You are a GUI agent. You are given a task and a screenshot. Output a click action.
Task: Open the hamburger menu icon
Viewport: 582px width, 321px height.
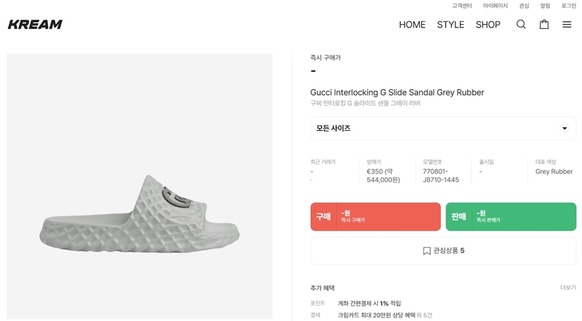567,25
